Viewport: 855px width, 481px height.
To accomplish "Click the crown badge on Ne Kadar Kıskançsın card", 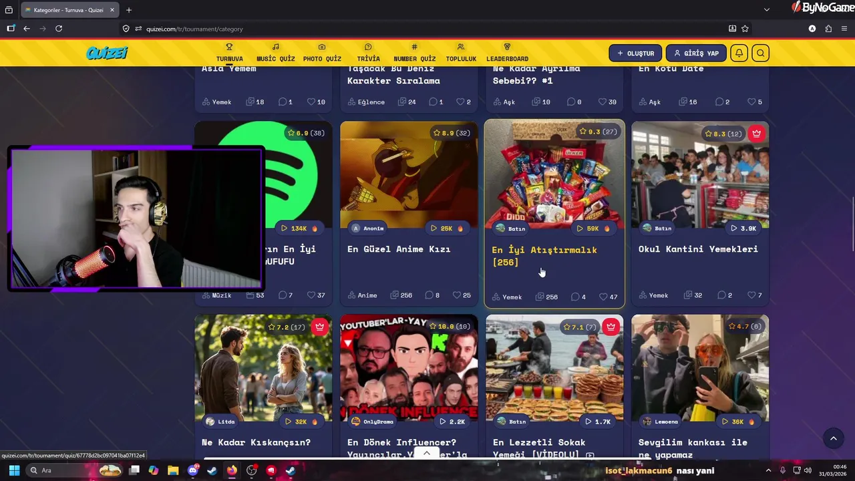I will [319, 327].
